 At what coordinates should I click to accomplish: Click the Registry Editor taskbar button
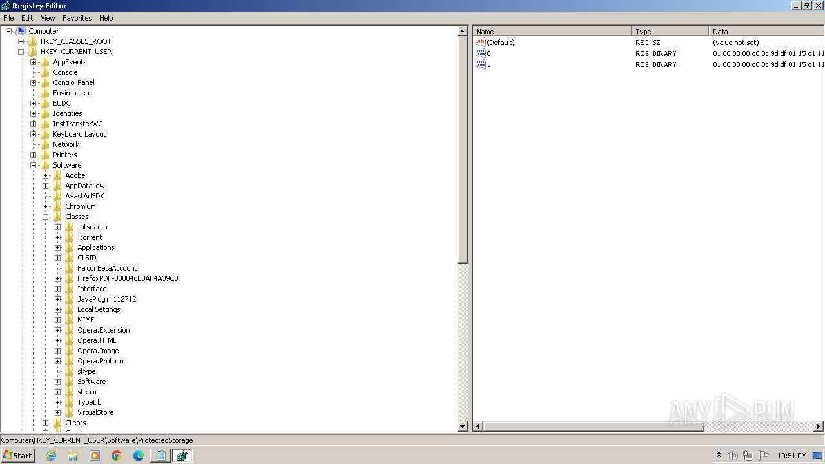coord(182,456)
